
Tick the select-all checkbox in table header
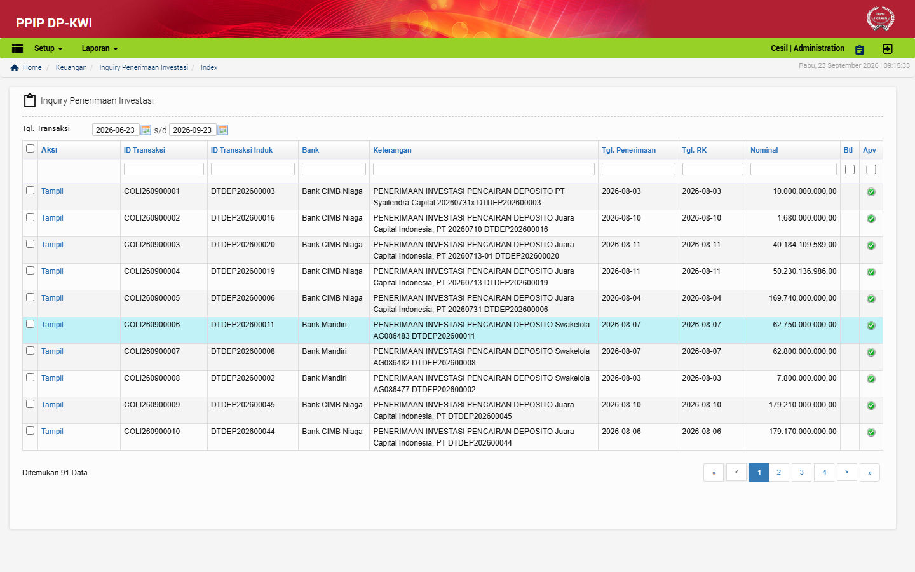coord(30,149)
